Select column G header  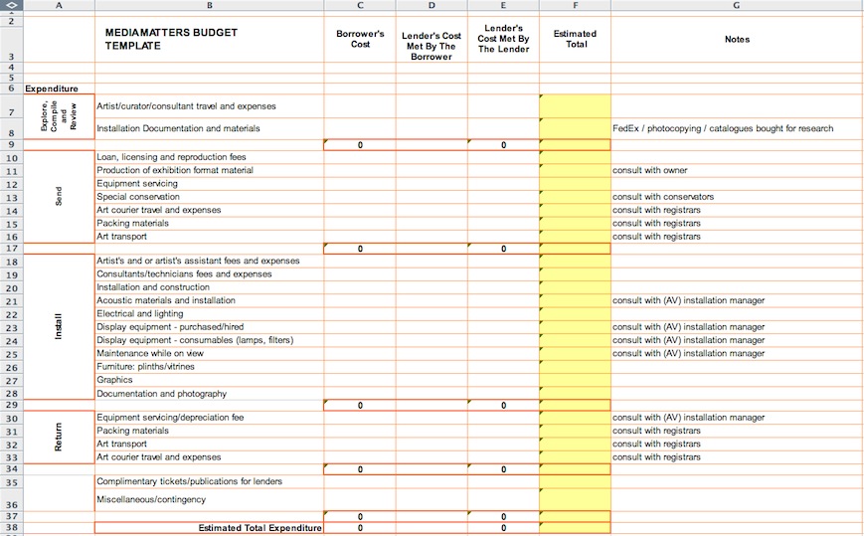(737, 5)
